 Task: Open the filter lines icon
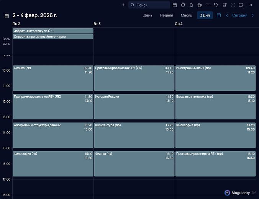(x=208, y=5)
